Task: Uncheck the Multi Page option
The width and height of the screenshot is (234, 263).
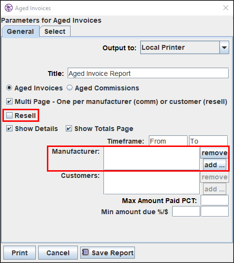Action: (x=9, y=102)
